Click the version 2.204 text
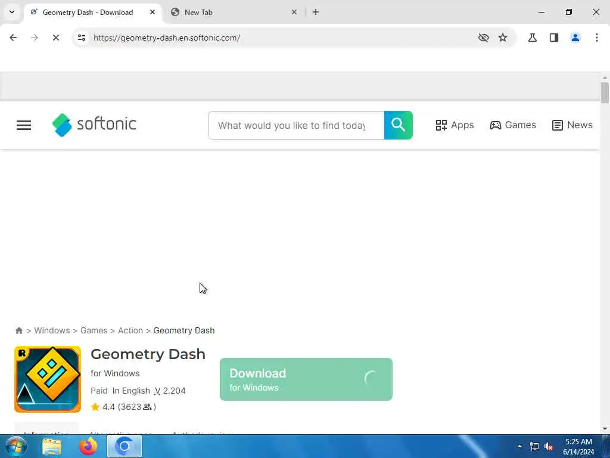 (170, 391)
